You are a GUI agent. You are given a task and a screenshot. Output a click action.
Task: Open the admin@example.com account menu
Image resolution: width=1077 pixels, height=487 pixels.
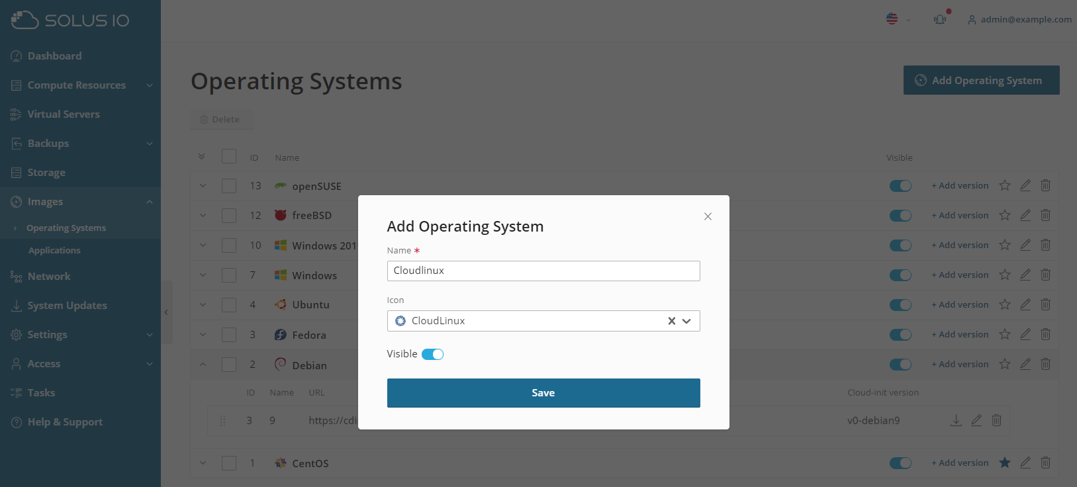coord(1019,19)
